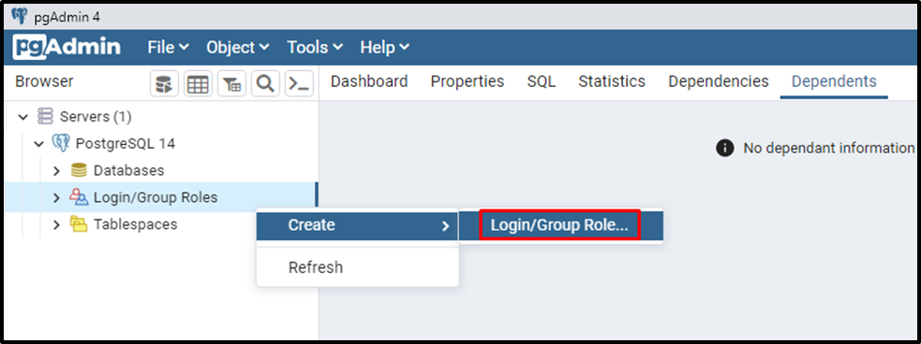Open the Statistics tab
Image resolution: width=921 pixels, height=344 pixels.
pos(612,81)
